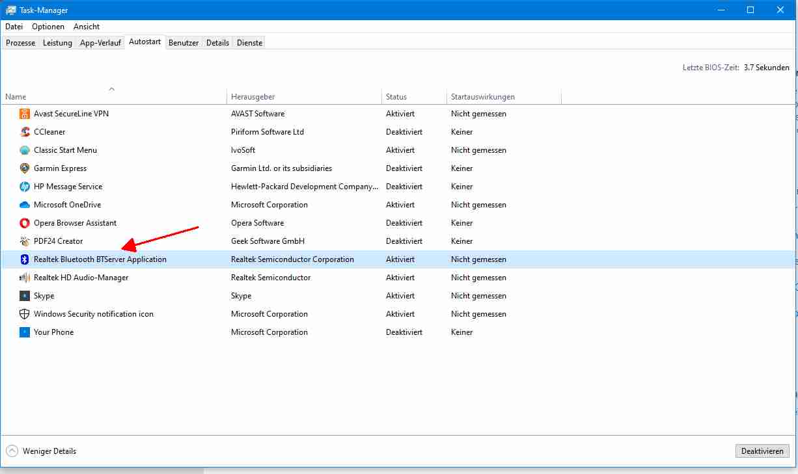
Task: Switch to the Dienste tab
Action: click(x=249, y=43)
